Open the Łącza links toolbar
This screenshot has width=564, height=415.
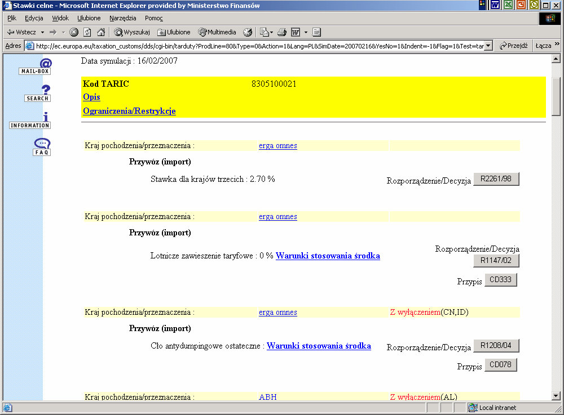543,46
